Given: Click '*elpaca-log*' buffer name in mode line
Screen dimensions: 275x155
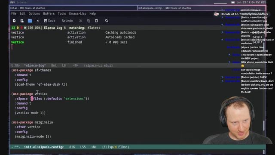Looking at the screenshot, I should [35, 65].
